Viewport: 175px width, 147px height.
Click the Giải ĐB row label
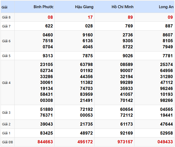pyautogui.click(x=7, y=142)
